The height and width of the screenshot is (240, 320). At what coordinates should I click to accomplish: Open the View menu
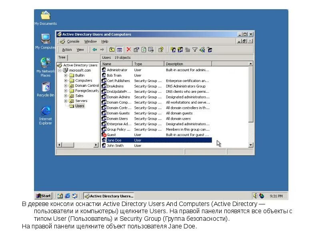coord(80,50)
